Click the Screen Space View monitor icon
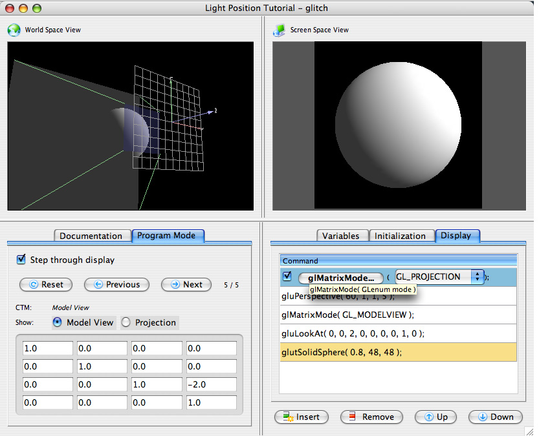This screenshot has height=436, width=539. [x=280, y=30]
